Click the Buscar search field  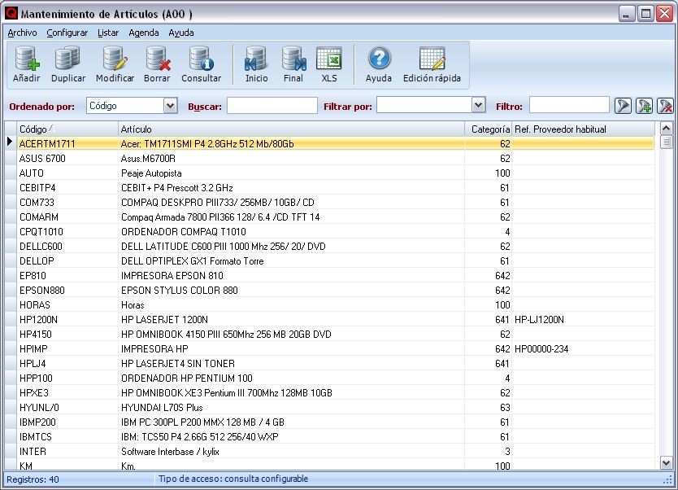click(x=272, y=106)
